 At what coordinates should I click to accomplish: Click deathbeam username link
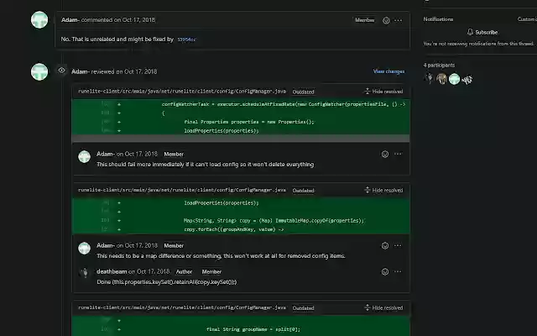112,271
